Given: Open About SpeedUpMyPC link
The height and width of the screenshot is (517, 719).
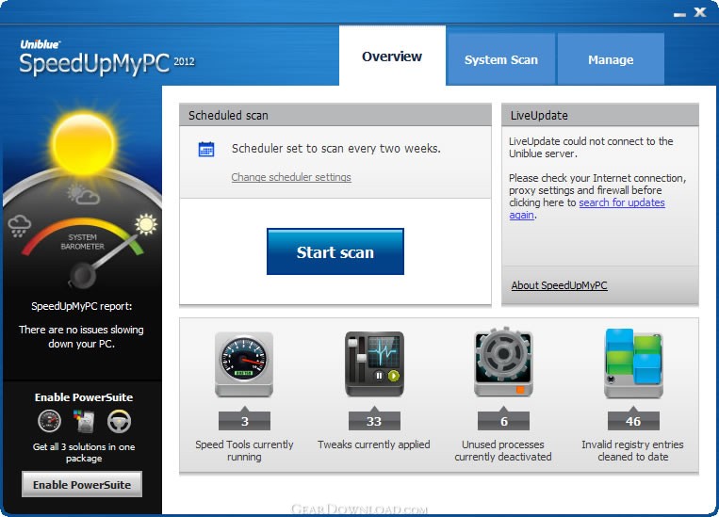Looking at the screenshot, I should [559, 285].
